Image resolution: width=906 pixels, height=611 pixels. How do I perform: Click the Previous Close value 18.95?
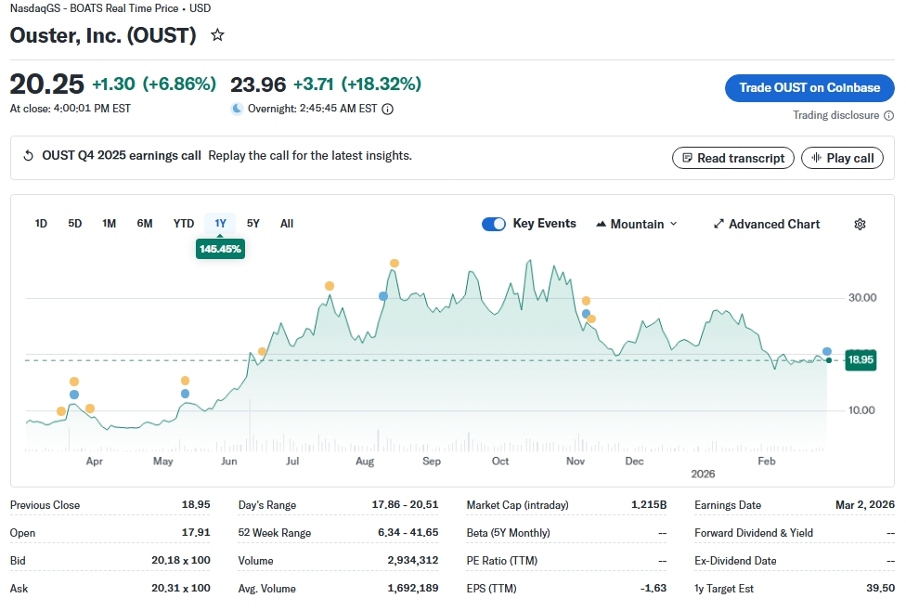click(x=196, y=505)
